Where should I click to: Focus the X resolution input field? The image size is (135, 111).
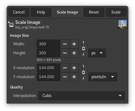point(48,68)
